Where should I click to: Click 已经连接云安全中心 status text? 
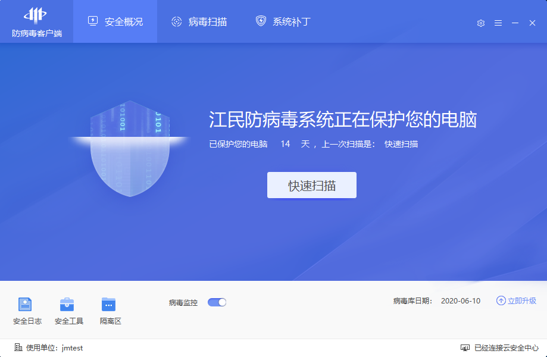click(x=507, y=348)
